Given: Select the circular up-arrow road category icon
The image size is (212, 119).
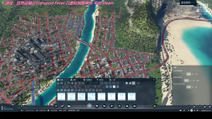Looking at the screenshot, I should (x=62, y=83).
